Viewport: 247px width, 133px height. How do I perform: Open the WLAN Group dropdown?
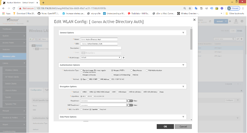click(101, 58)
